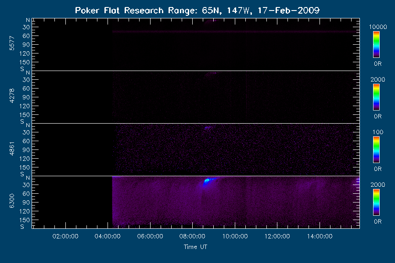
Task: Click the 4278 color scale bar
Action: (377, 97)
